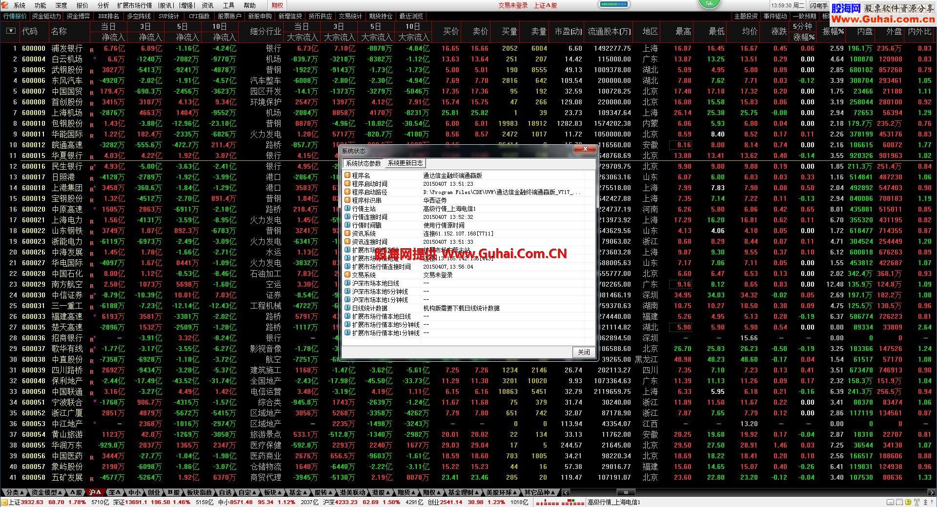Click the yellow icon left of 上证 index
Screen dimensions: 937x507
[x=4, y=502]
